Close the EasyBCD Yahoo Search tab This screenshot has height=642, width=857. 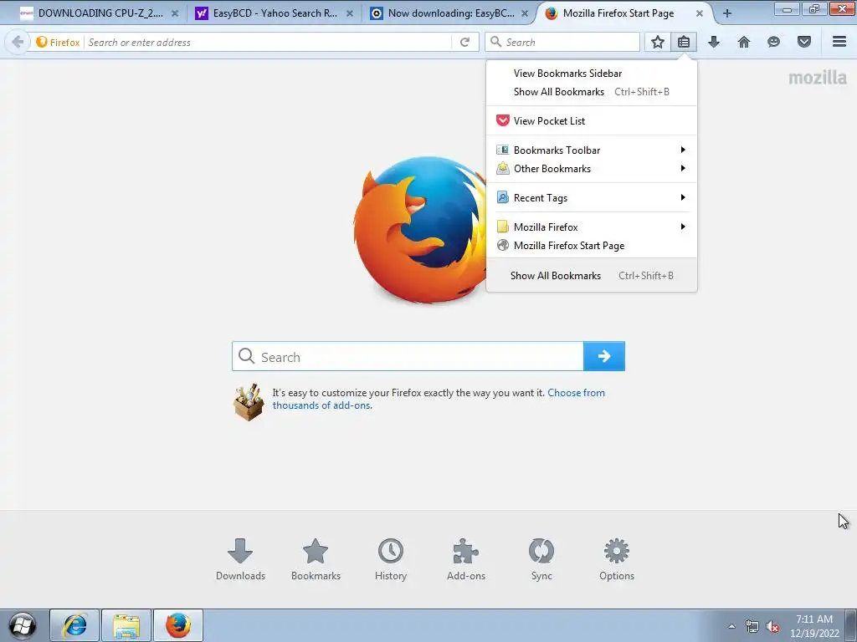pyautogui.click(x=350, y=13)
